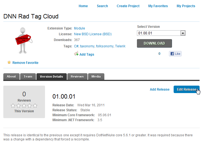
Task: Go to Home in top navigation
Action: tap(83, 6)
